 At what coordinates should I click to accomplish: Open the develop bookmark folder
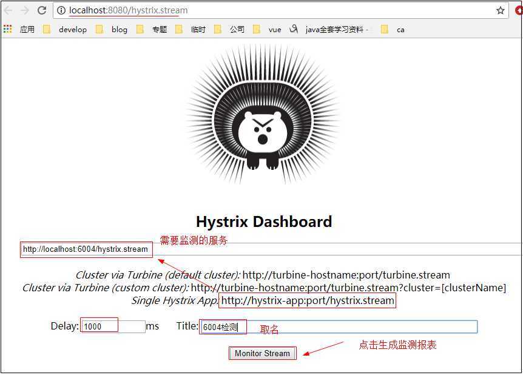[x=65, y=29]
